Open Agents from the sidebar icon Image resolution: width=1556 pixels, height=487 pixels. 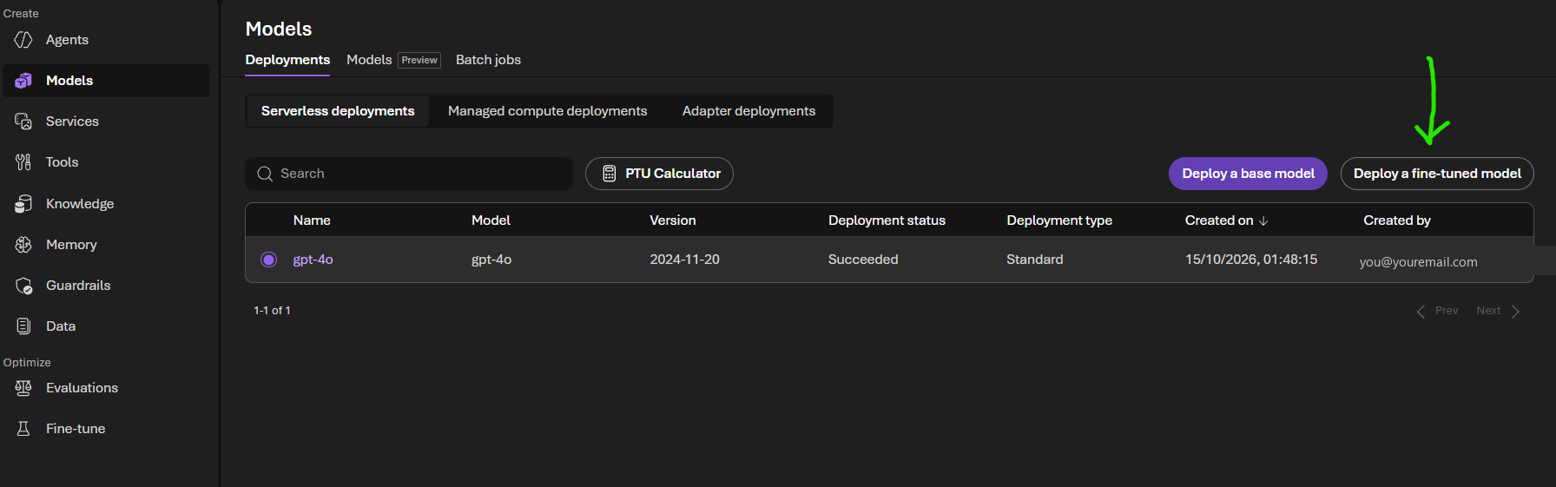pos(23,40)
